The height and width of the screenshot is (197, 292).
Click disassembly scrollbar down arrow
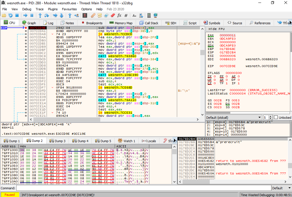pyautogui.click(x=202, y=115)
